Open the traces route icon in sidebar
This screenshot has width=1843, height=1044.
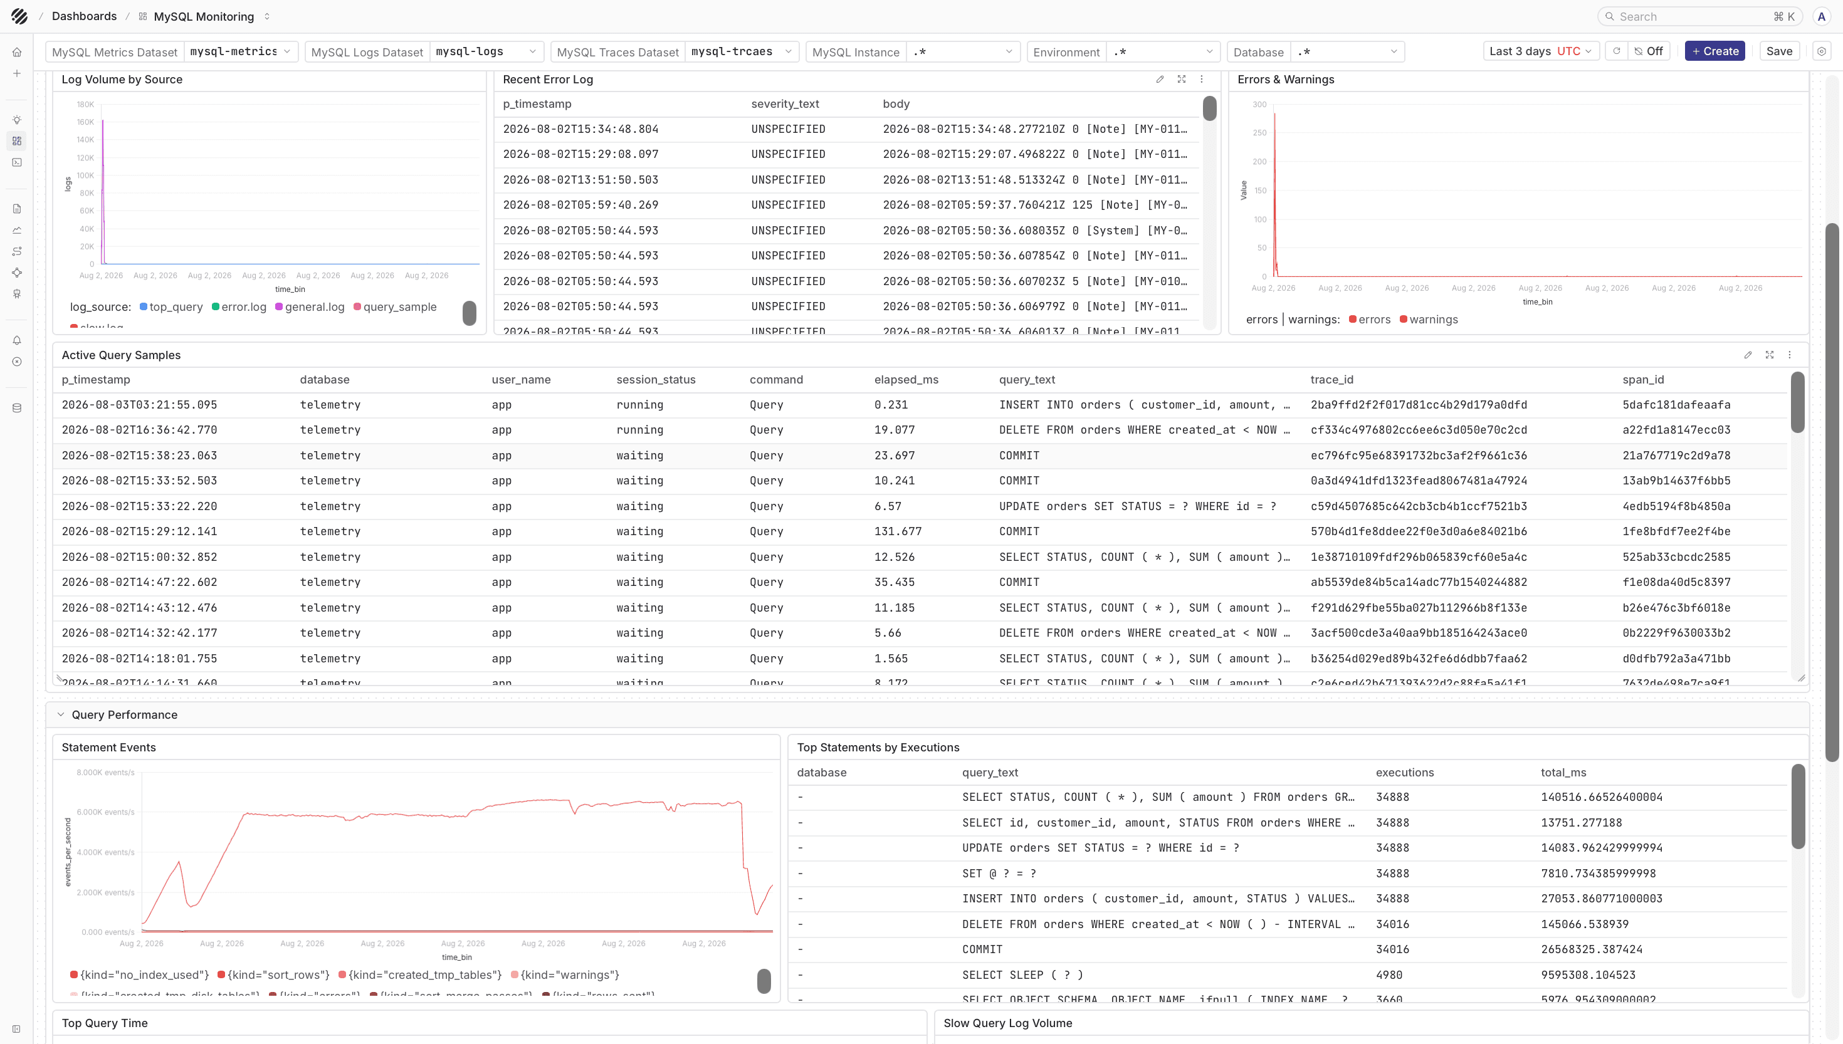[16, 251]
